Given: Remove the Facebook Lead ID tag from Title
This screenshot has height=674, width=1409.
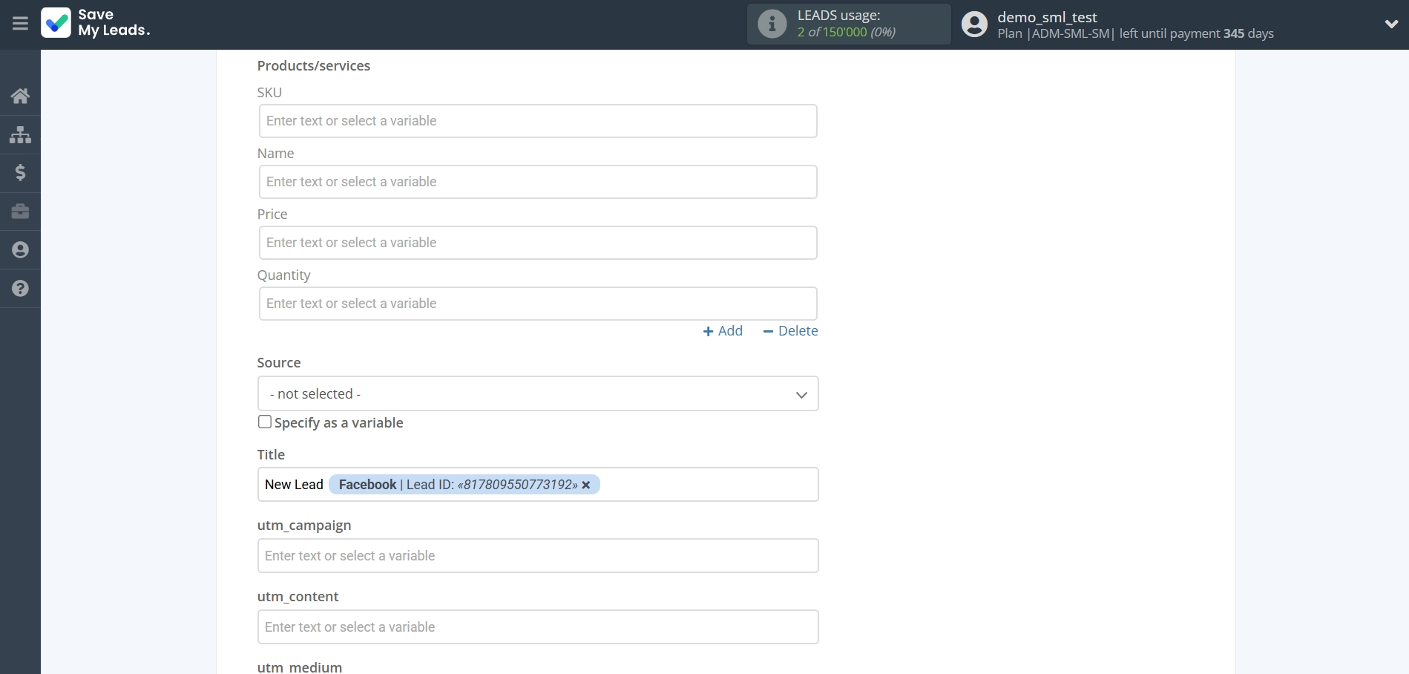Looking at the screenshot, I should 586,485.
